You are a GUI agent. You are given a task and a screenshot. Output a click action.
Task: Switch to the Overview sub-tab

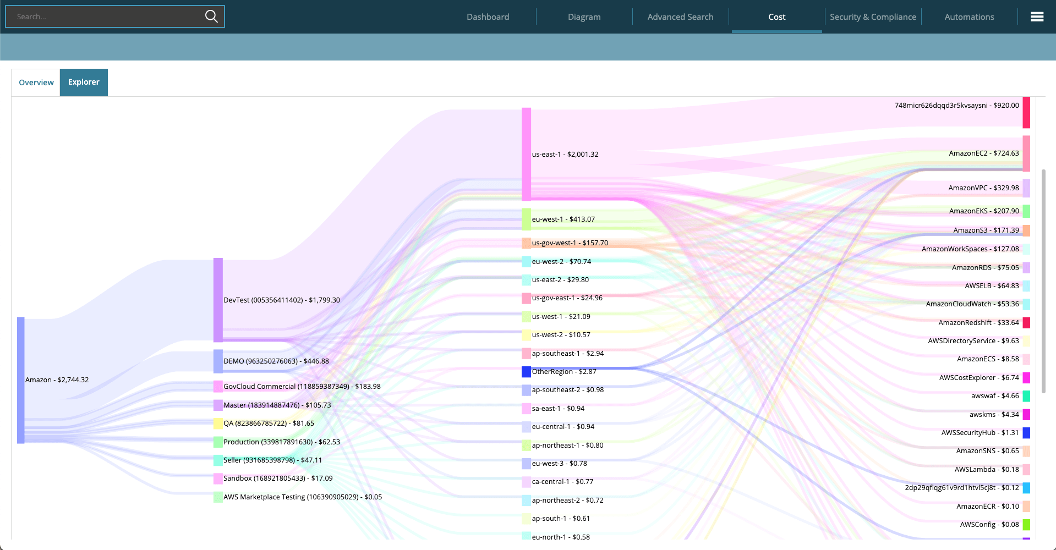click(x=36, y=82)
